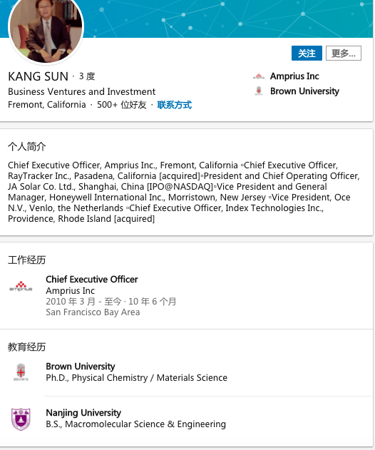Open the 联系方式 contact info link
Viewport: 375px width, 450px height.
[174, 105]
